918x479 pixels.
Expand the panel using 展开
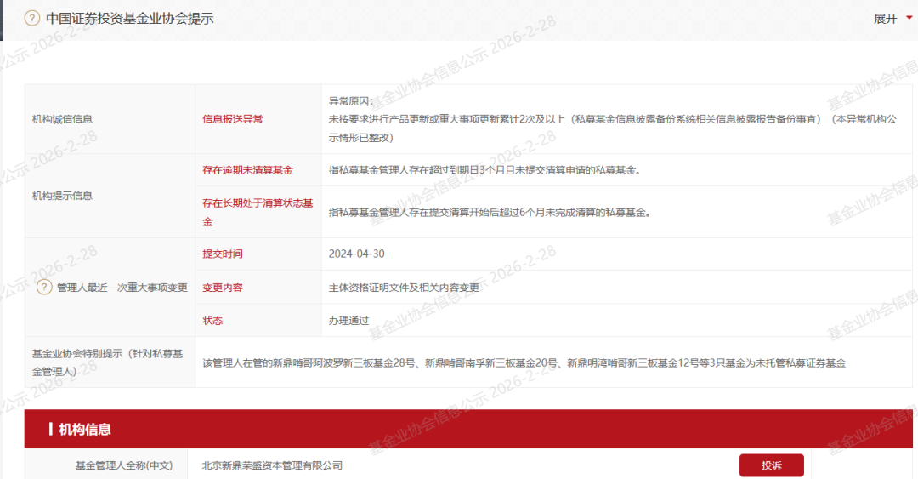(x=885, y=18)
